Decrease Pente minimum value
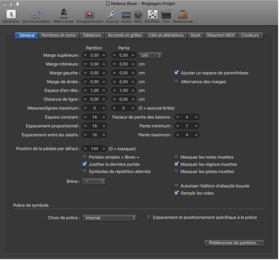Screen dimensions: 279x260 point(178,126)
